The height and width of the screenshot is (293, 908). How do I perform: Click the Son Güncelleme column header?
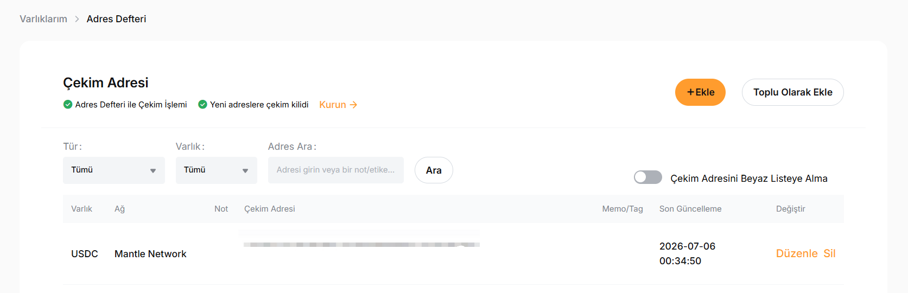coord(690,209)
